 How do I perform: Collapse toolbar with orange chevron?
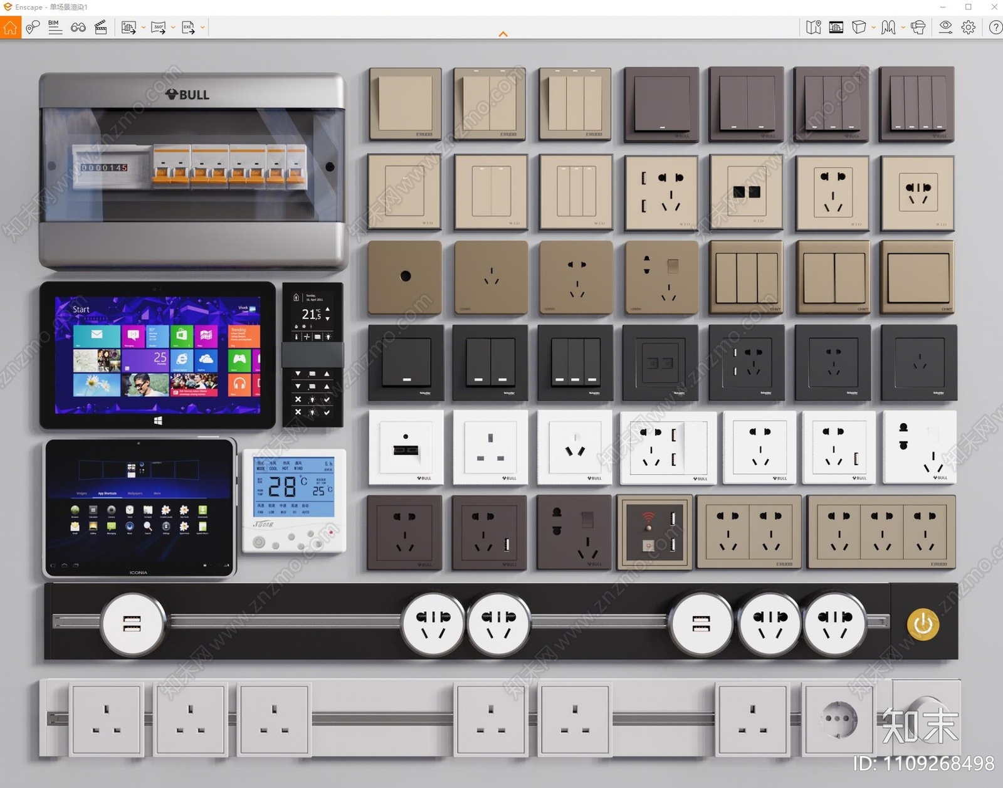[x=503, y=34]
